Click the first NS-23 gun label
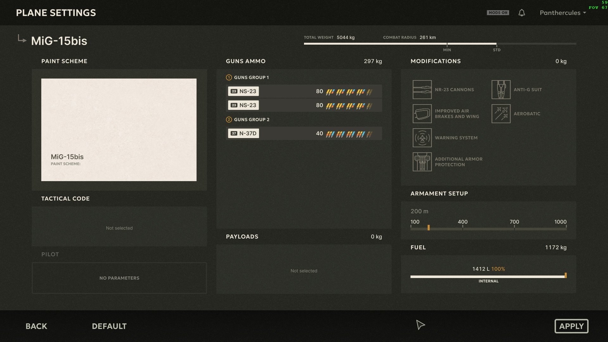 pyautogui.click(x=243, y=91)
